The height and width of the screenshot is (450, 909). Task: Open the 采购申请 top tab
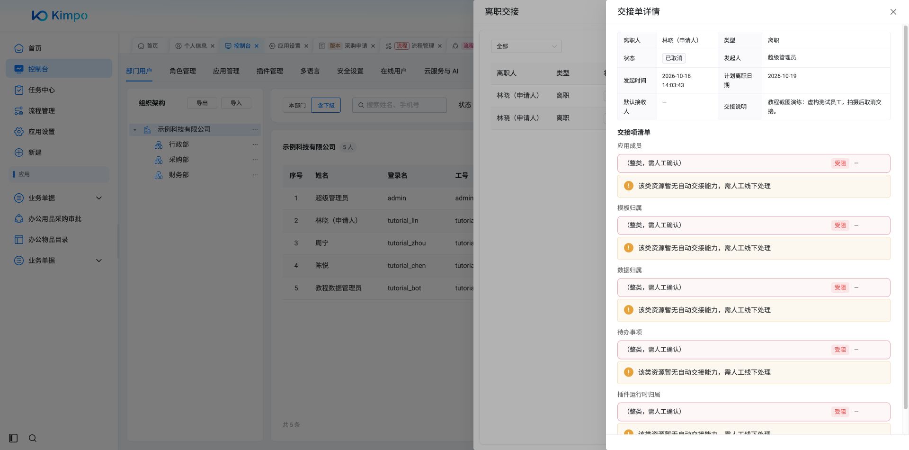tap(347, 46)
